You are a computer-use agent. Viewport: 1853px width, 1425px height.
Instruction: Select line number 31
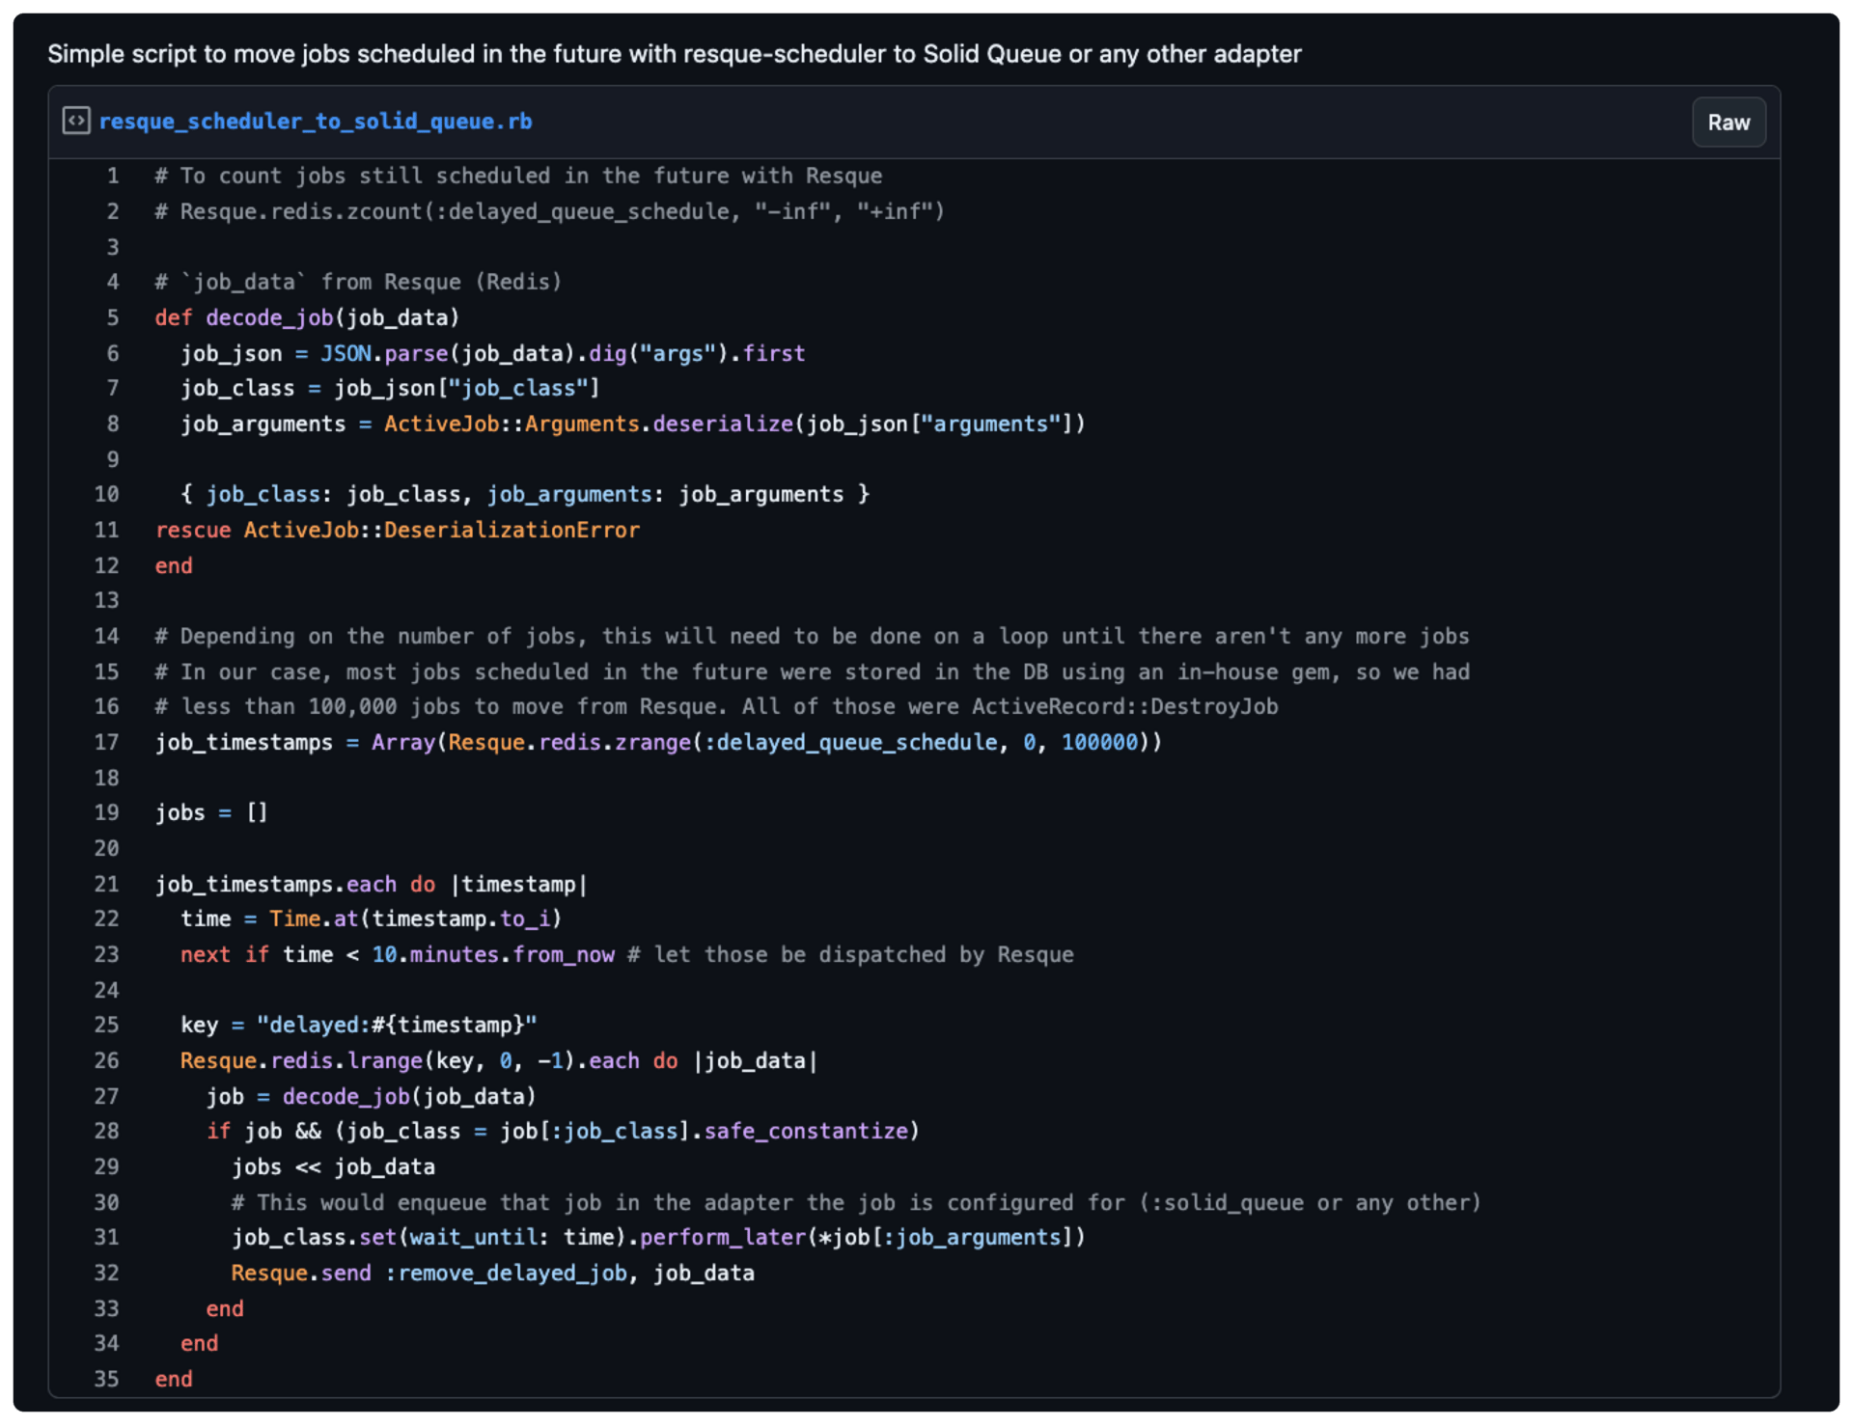tap(107, 1238)
